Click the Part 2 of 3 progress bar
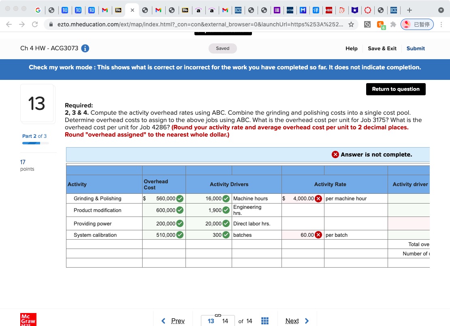Screen dimensions: 450x326 point(36,143)
